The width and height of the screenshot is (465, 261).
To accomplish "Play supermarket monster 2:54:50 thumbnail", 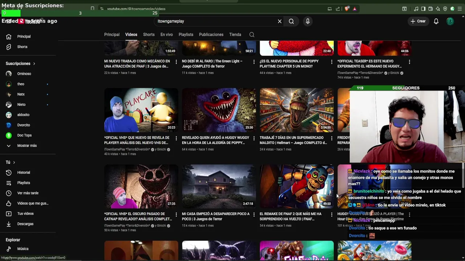I will click(297, 110).
